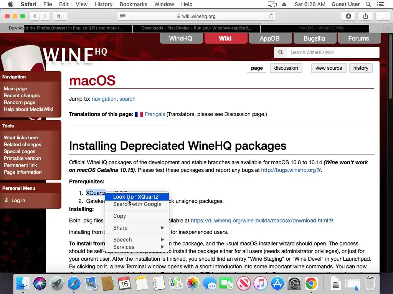Click Safari back navigation arrow

(x=35, y=16)
